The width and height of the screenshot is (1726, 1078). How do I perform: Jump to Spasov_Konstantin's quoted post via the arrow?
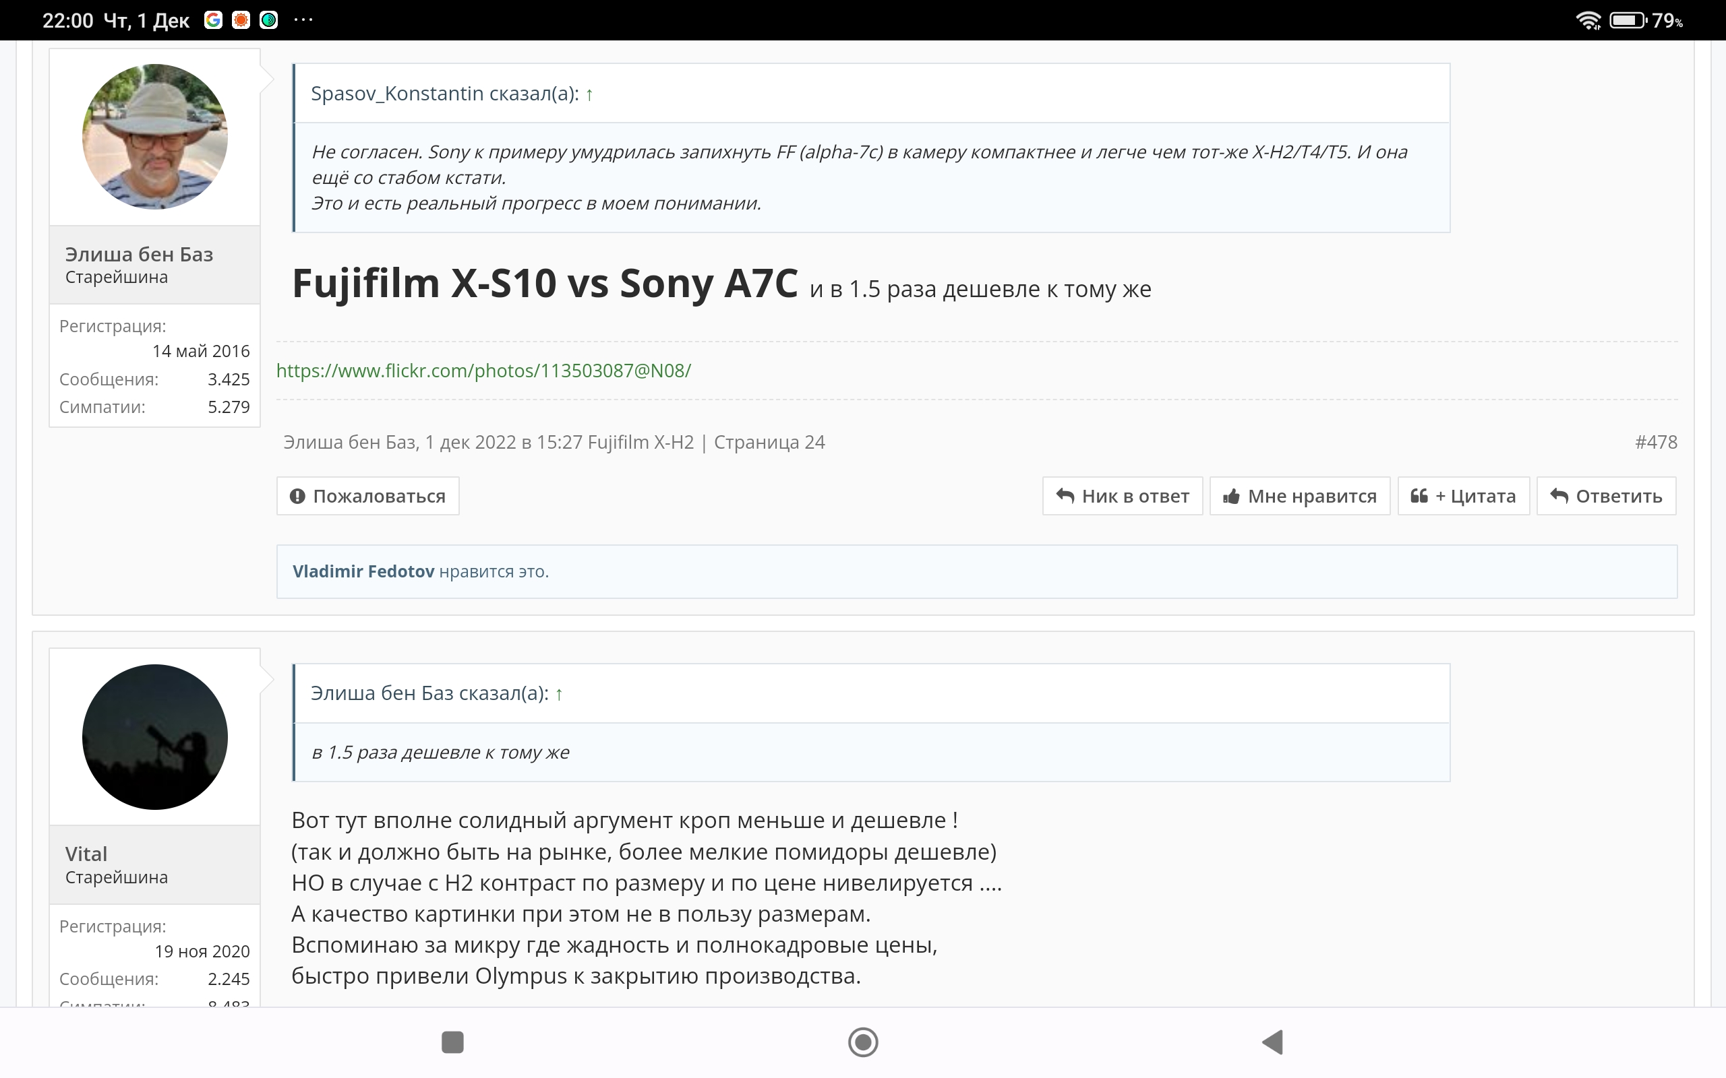tap(589, 94)
